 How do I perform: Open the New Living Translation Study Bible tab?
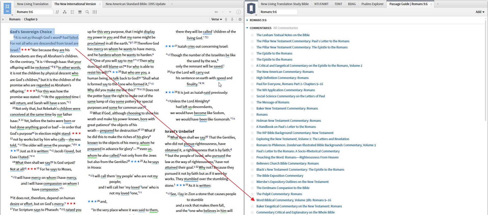coord(285,4)
